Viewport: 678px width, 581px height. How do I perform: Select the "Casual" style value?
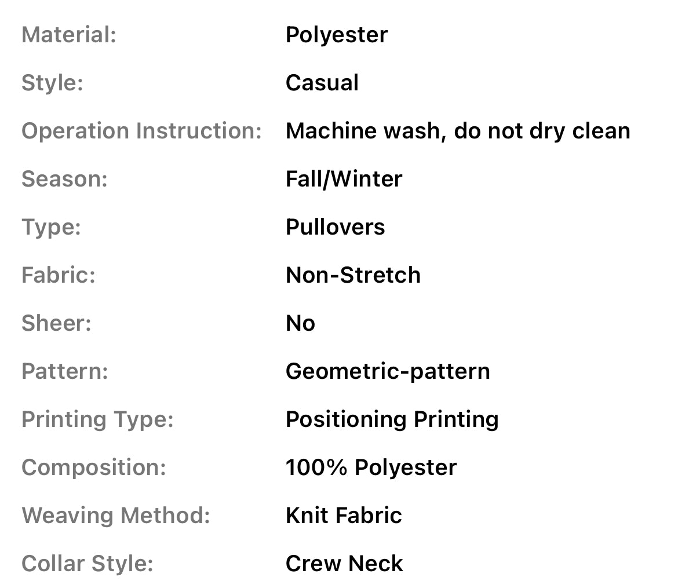click(322, 83)
